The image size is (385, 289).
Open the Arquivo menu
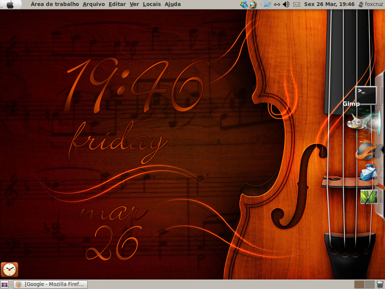(94, 4)
